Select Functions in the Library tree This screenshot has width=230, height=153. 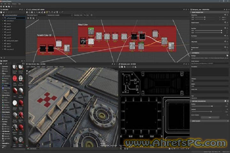point(5,122)
